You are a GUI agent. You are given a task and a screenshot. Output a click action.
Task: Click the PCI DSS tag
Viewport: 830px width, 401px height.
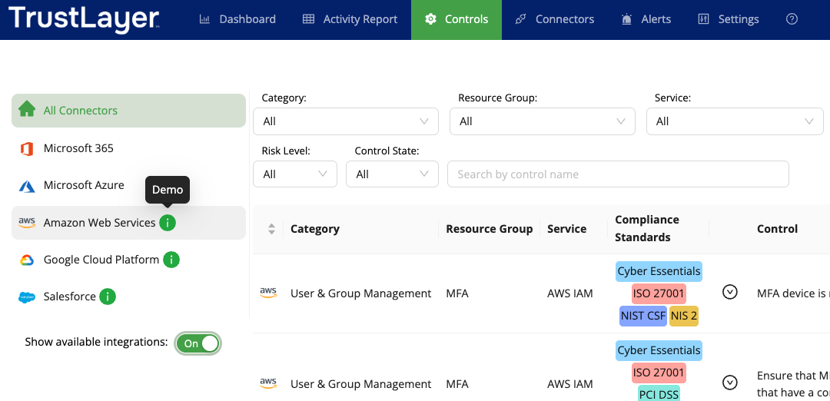659,394
